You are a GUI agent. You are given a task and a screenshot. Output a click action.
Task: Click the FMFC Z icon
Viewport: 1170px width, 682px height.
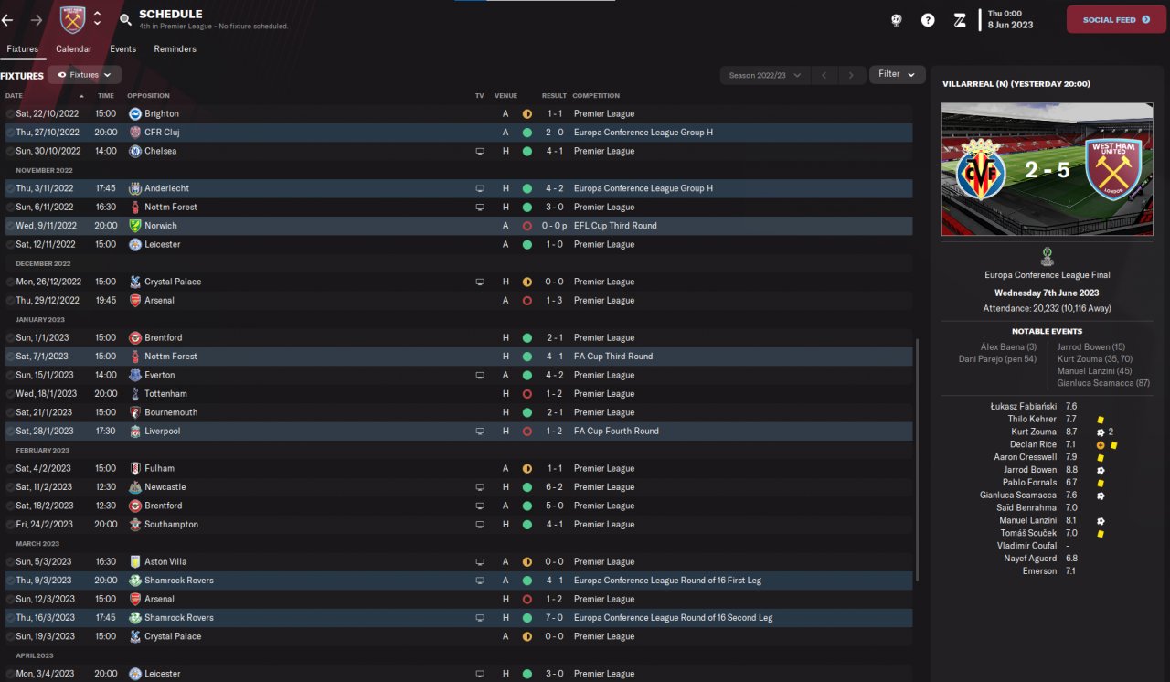point(960,19)
